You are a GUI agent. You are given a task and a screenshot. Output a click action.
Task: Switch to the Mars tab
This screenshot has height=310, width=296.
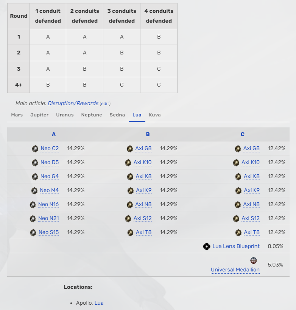pyautogui.click(x=17, y=115)
